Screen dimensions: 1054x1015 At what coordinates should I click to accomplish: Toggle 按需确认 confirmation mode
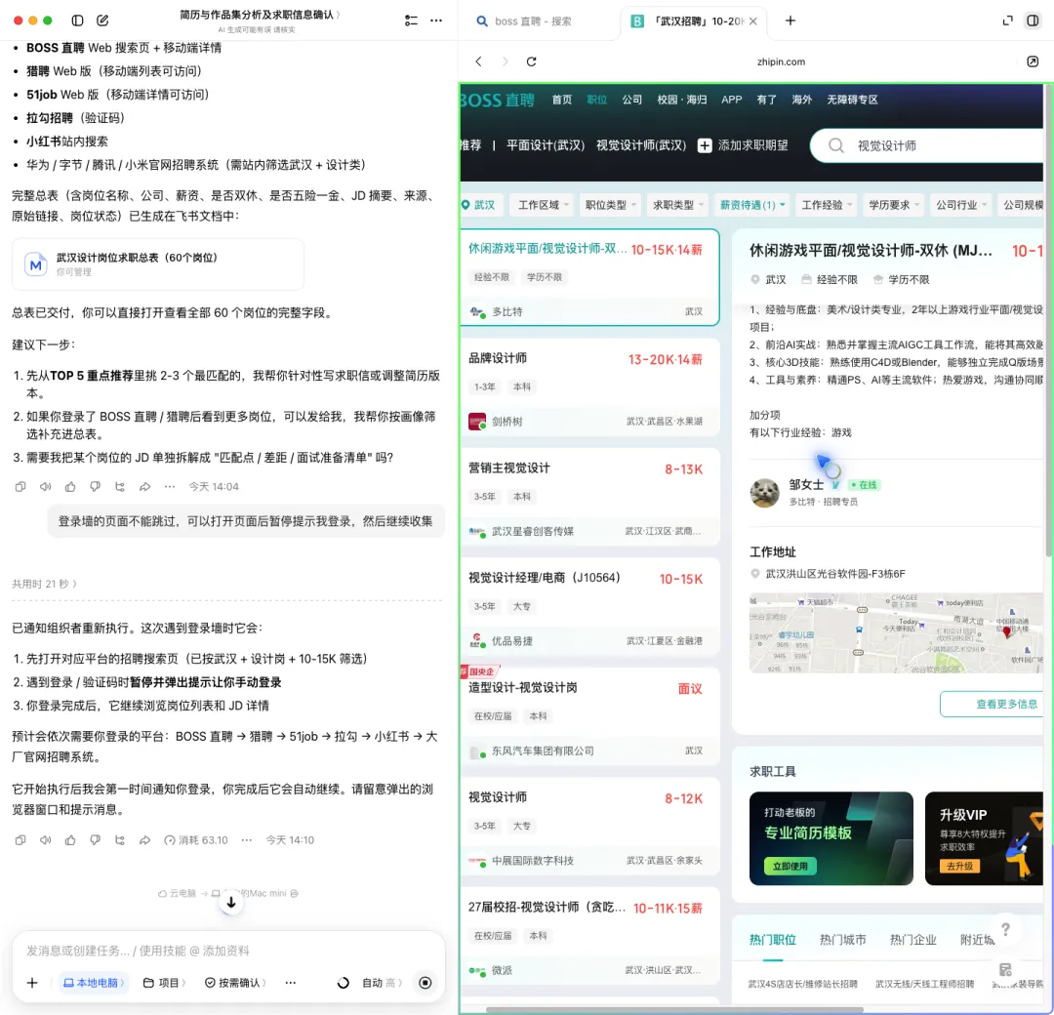click(x=234, y=983)
